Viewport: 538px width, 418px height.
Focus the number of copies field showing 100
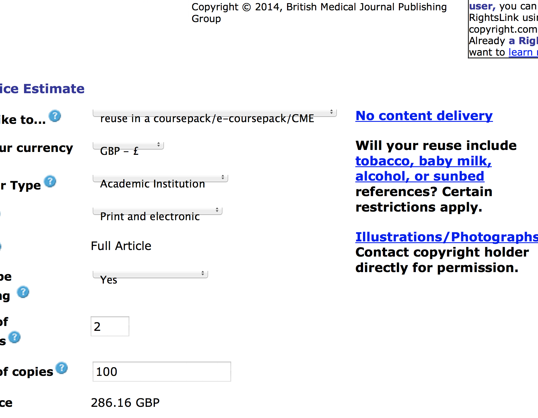click(x=162, y=372)
